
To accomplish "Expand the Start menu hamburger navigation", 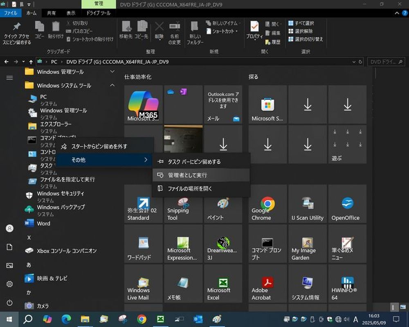I will coord(10,78).
